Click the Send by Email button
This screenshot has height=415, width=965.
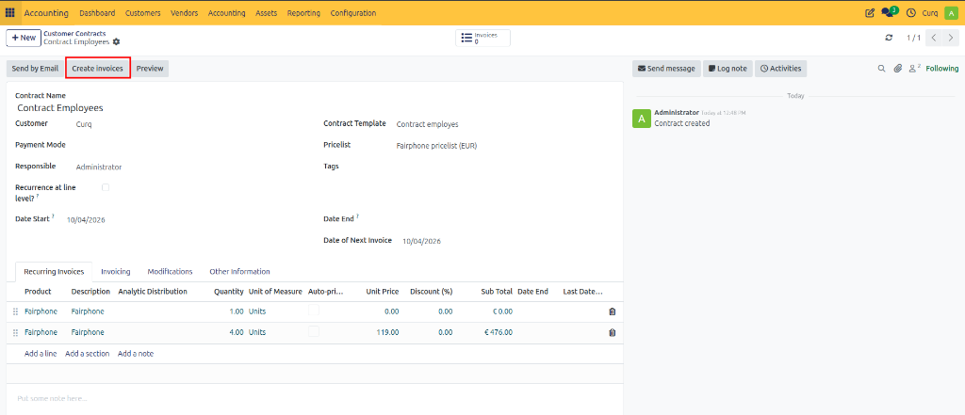click(x=35, y=69)
